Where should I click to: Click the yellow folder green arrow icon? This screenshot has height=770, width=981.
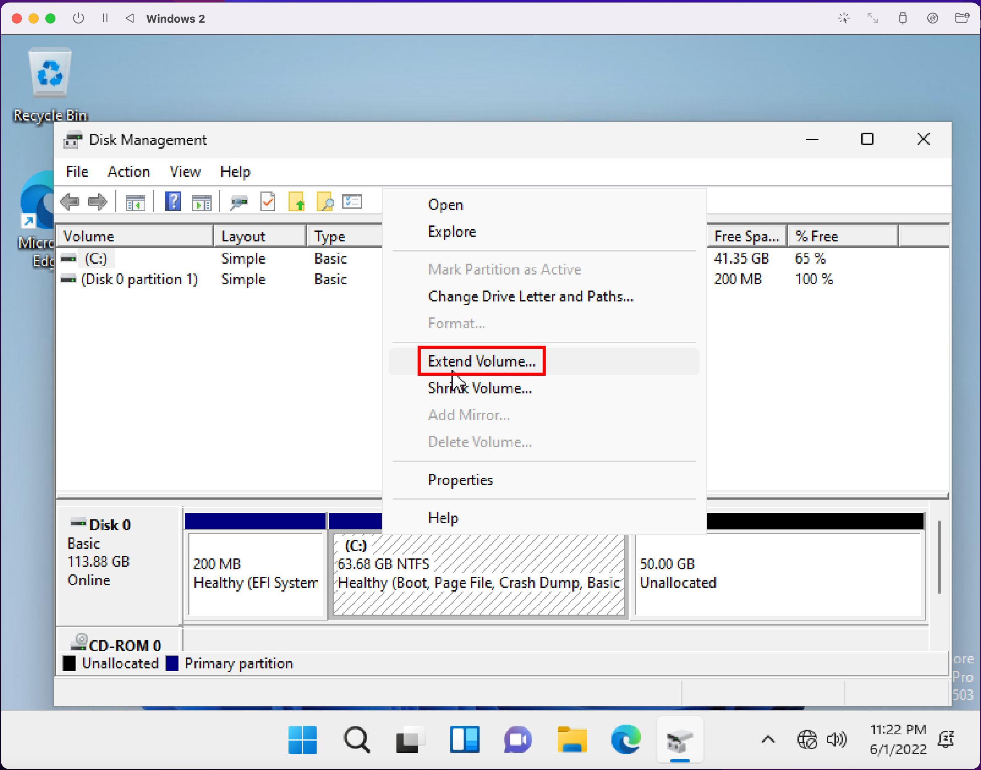296,202
